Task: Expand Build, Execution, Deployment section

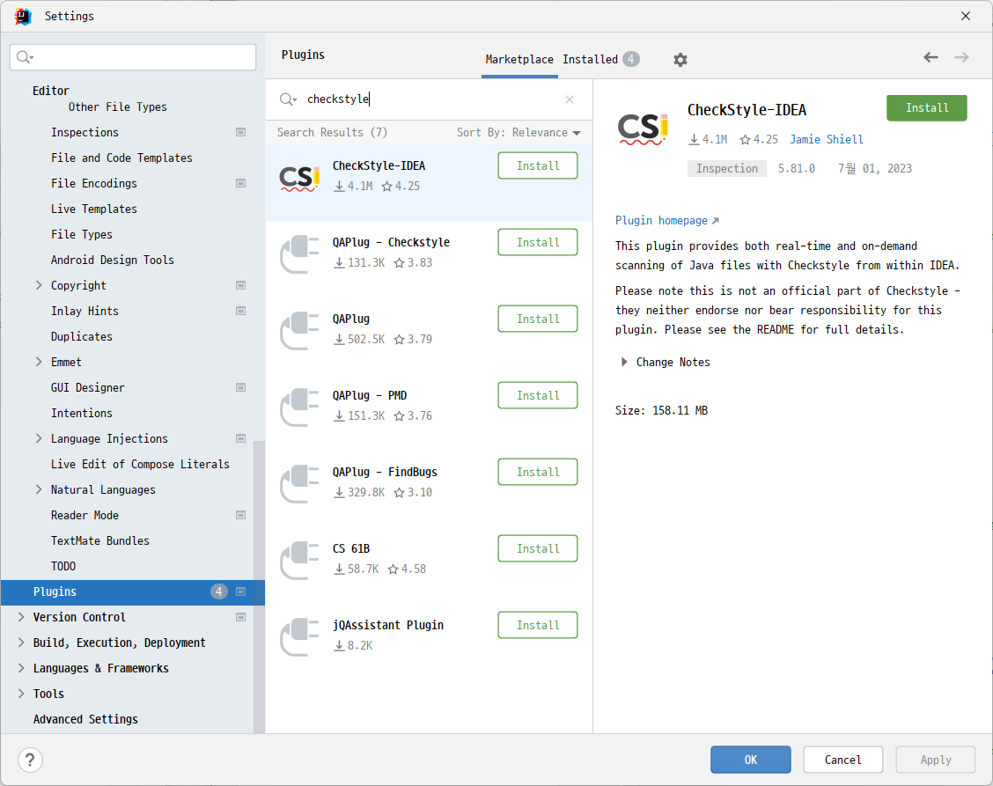Action: pyautogui.click(x=21, y=643)
